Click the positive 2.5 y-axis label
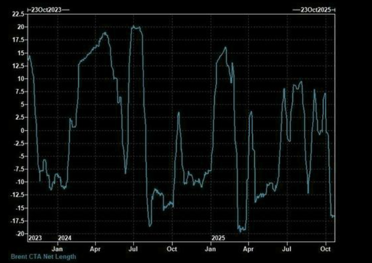This screenshot has height=263, width=372. (19, 117)
